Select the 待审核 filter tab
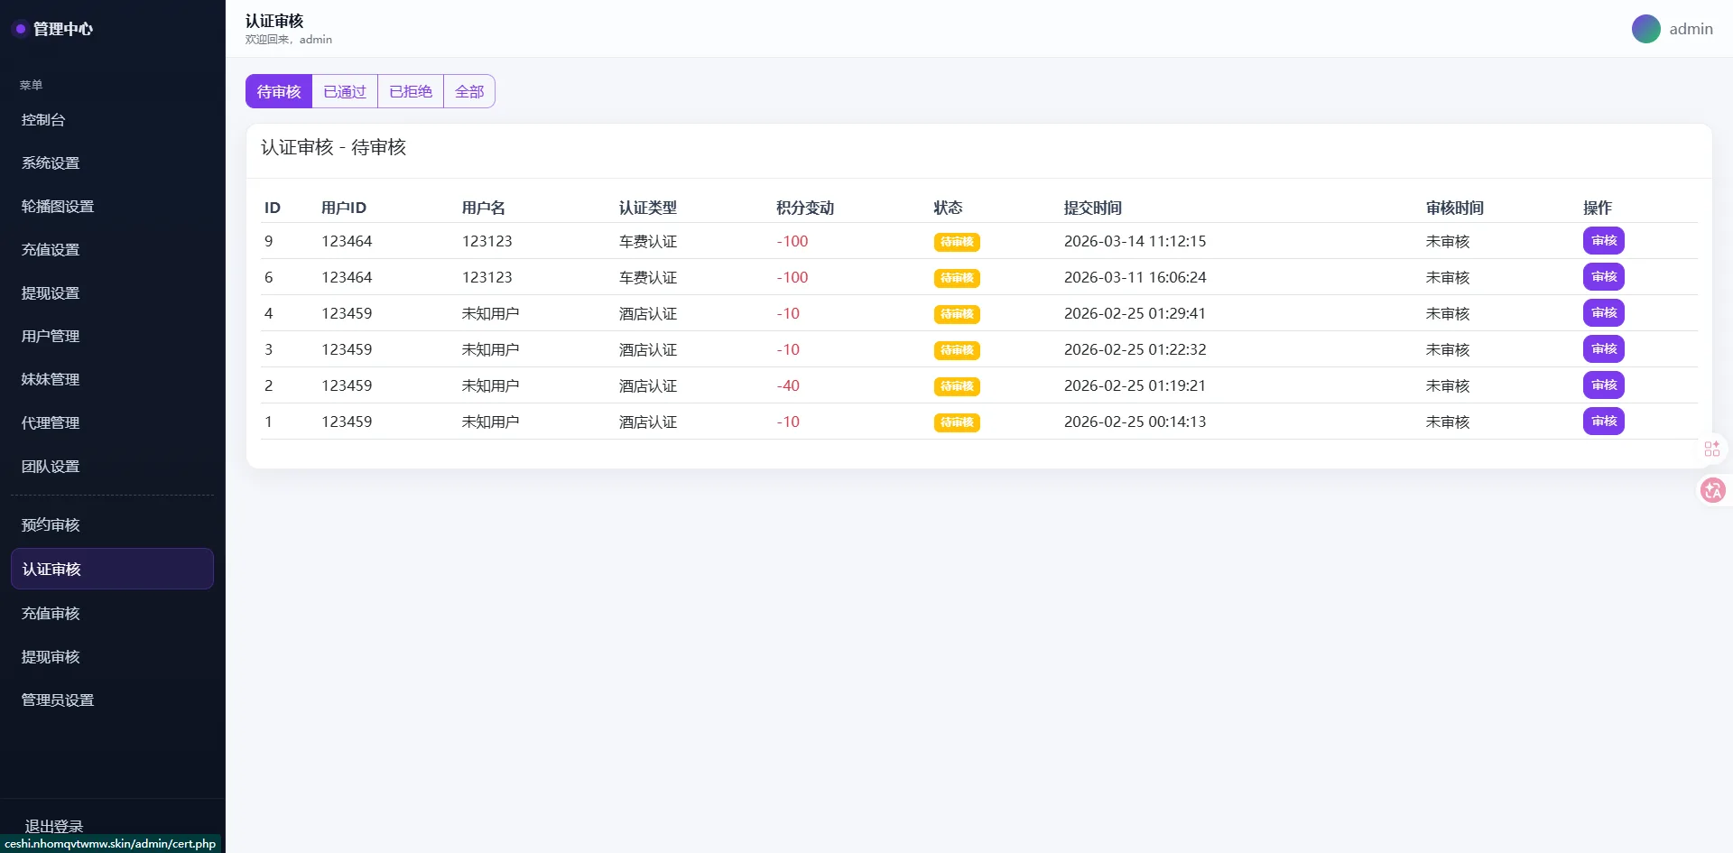The height and width of the screenshot is (853, 1733). coord(279,92)
